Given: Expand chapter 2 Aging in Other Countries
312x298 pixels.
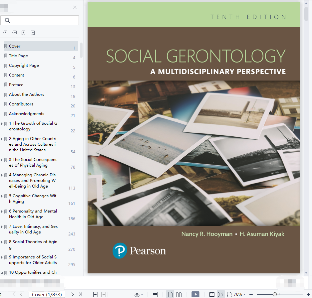Looking at the screenshot, I should pos(2,139).
